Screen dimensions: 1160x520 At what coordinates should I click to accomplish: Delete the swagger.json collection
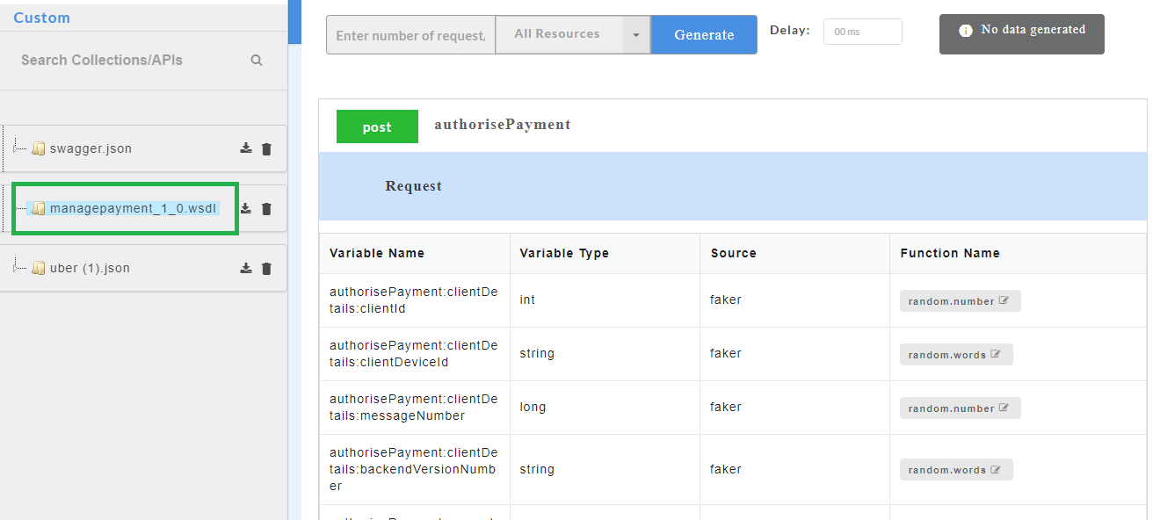click(266, 149)
